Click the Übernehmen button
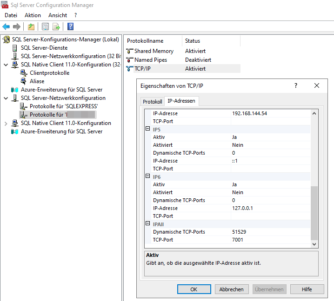 (269, 289)
